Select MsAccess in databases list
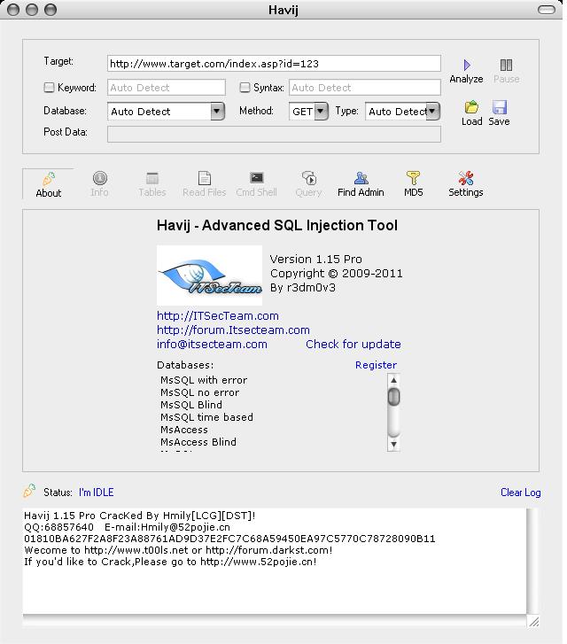This screenshot has height=644, width=567. pyautogui.click(x=184, y=430)
